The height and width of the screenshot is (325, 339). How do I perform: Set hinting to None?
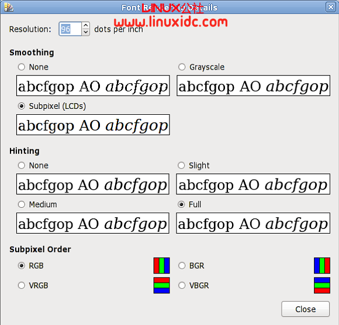click(x=22, y=166)
